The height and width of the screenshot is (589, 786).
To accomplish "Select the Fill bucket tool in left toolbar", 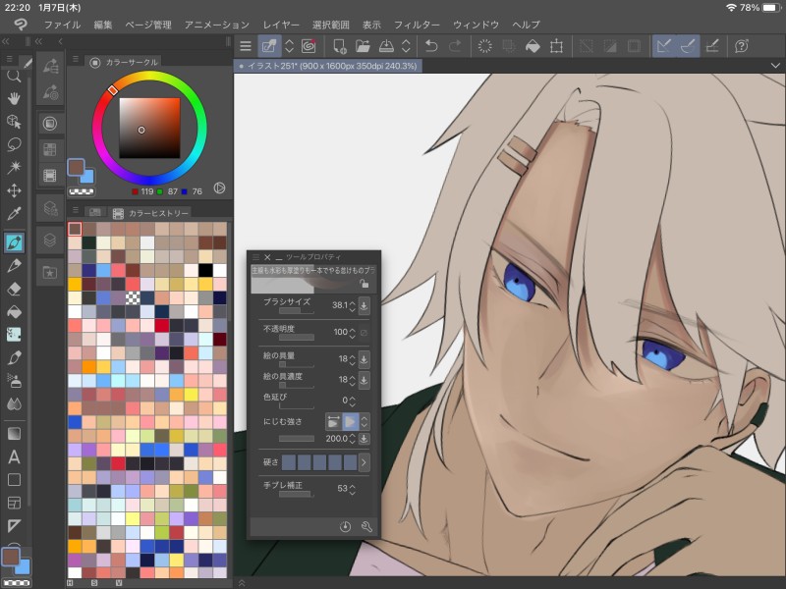I will pos(14,311).
